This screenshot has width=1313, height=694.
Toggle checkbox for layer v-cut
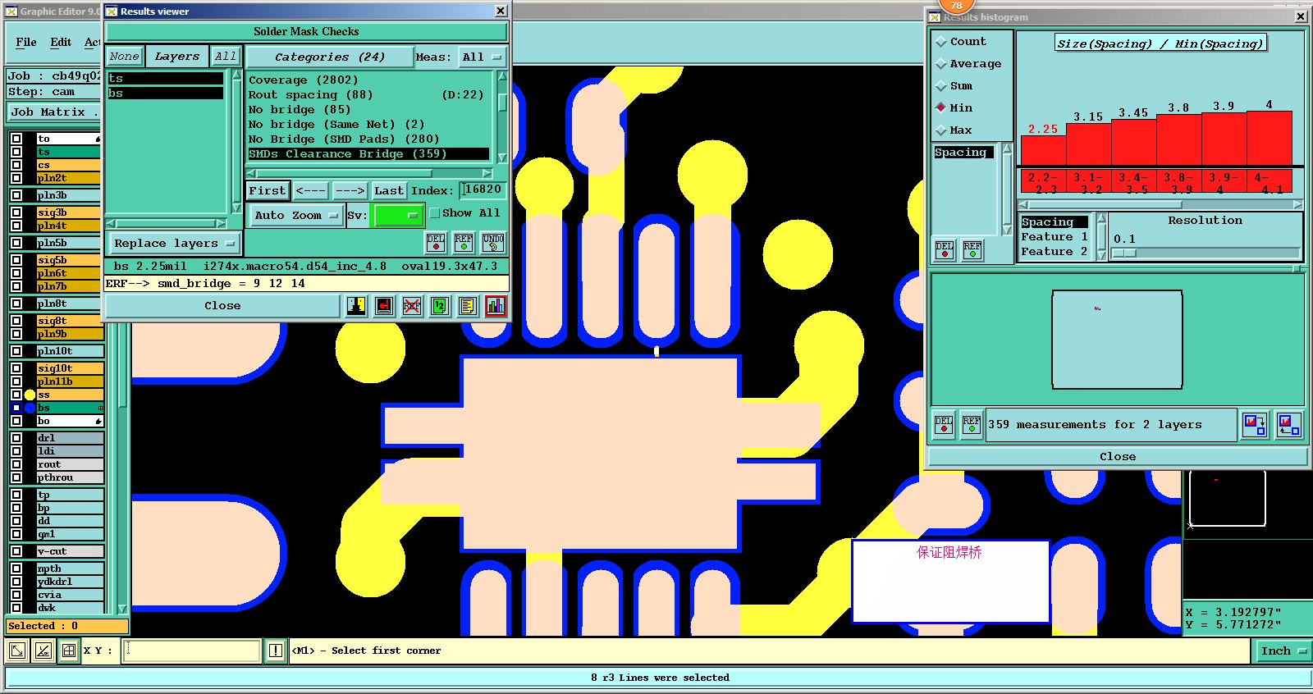click(16, 551)
